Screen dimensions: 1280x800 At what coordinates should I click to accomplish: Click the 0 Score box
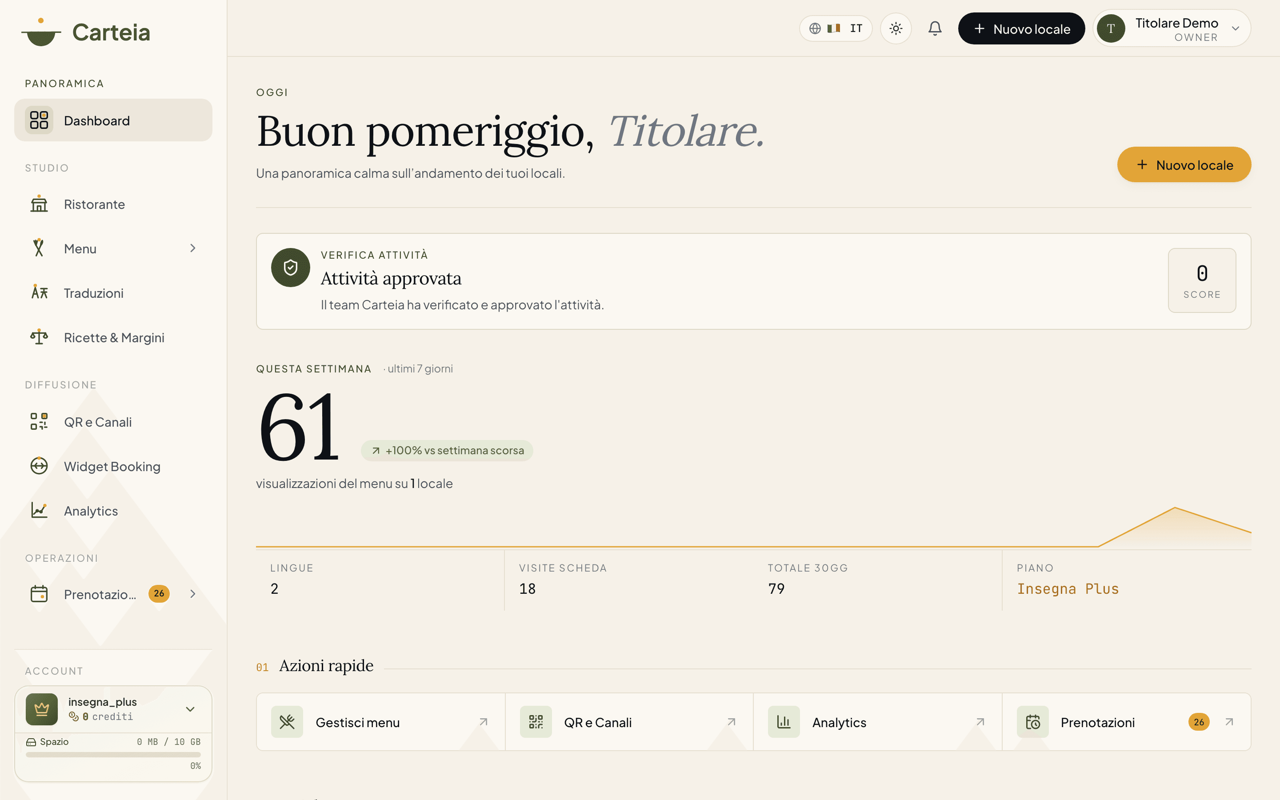click(x=1202, y=280)
